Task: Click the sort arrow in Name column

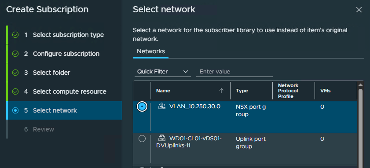Action: pyautogui.click(x=221, y=91)
